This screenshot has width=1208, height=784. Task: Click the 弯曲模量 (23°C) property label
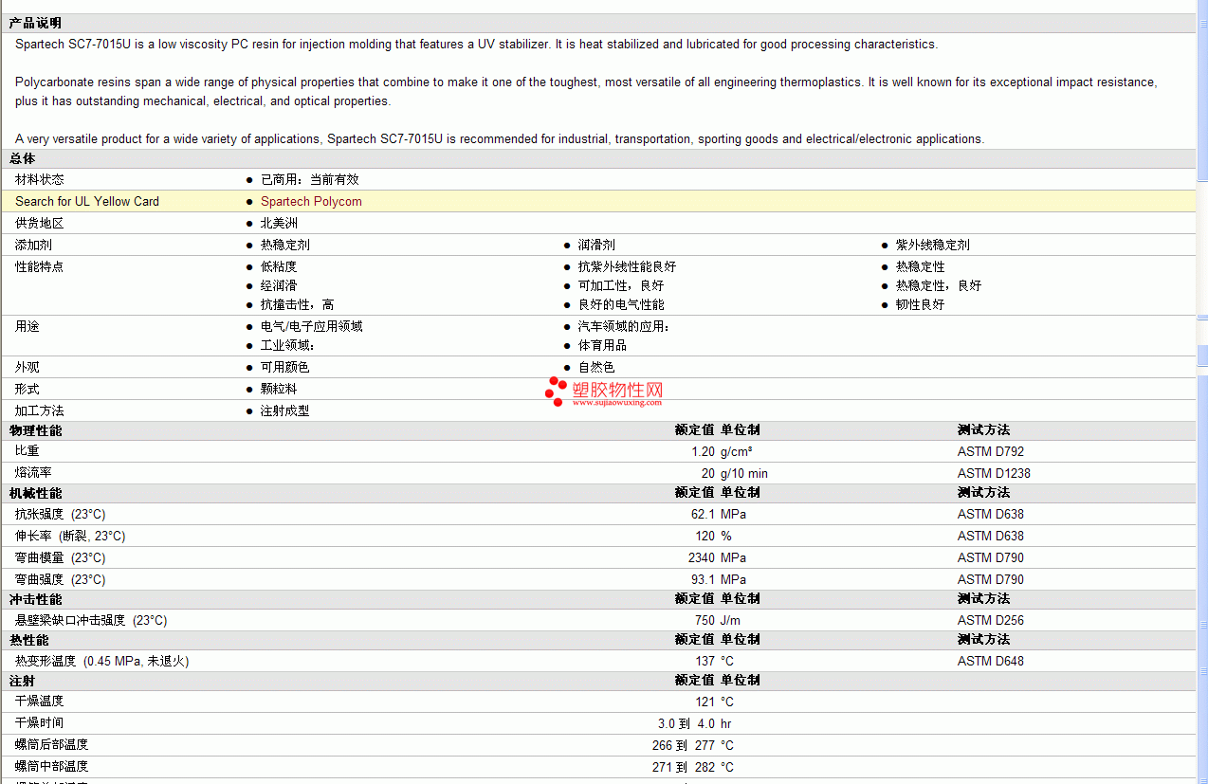point(61,557)
